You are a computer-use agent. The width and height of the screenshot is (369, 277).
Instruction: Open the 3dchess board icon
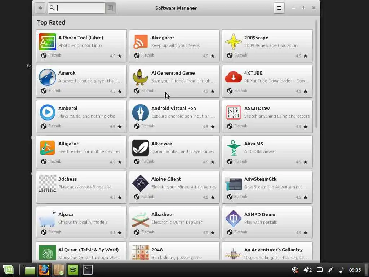(x=48, y=183)
